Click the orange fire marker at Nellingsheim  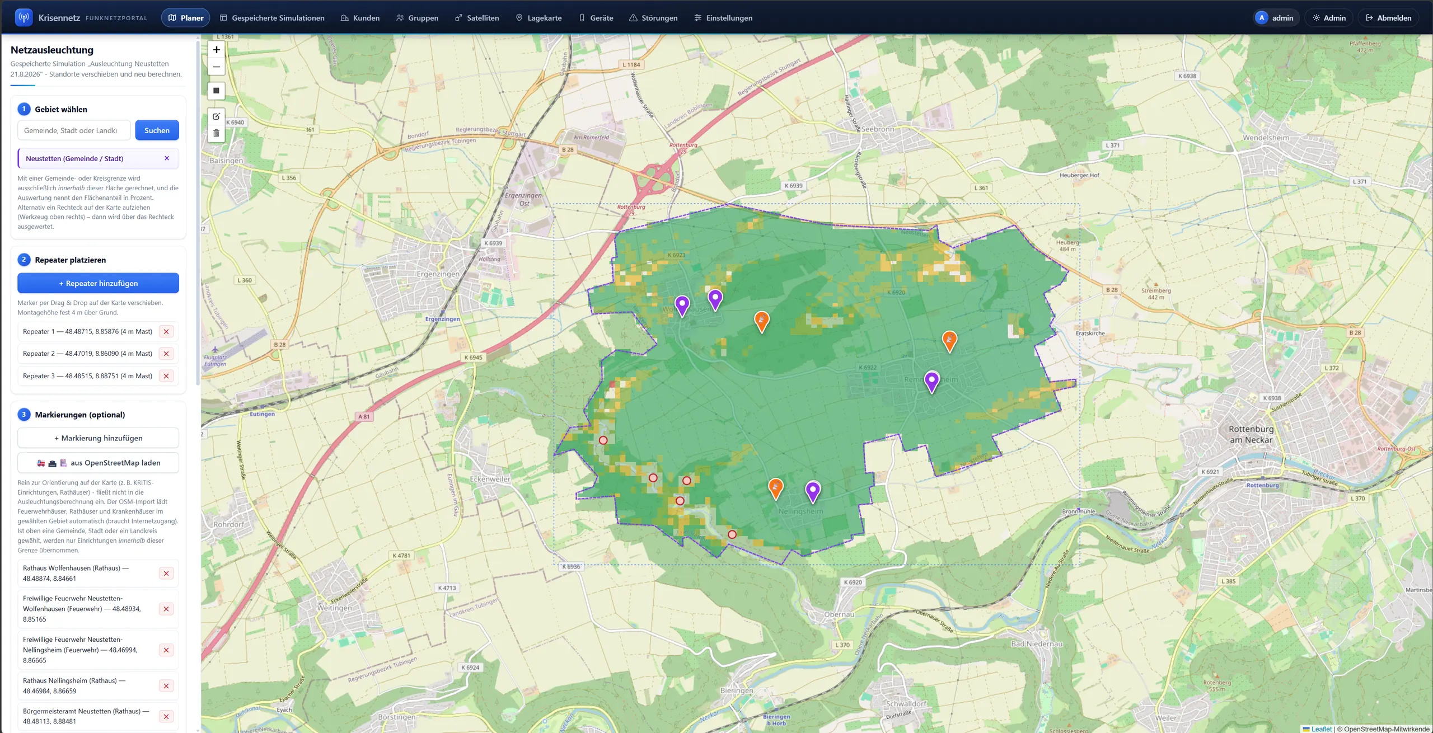click(x=775, y=488)
